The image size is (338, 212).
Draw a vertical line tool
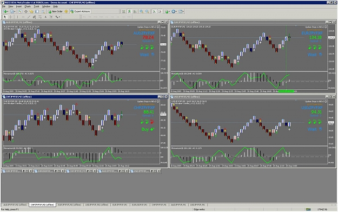(x=18, y=17)
